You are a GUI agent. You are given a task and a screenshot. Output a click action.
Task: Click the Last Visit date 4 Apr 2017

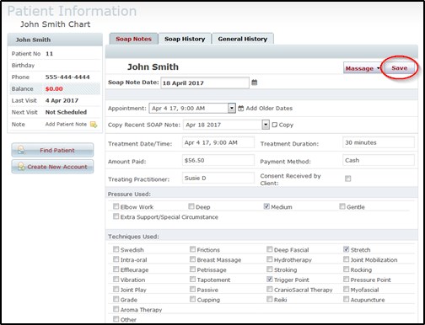62,100
